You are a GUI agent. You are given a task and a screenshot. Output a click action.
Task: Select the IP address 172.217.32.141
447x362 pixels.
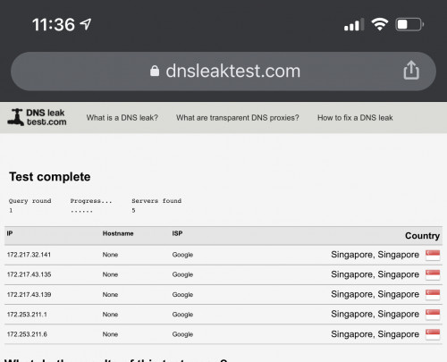[29, 255]
